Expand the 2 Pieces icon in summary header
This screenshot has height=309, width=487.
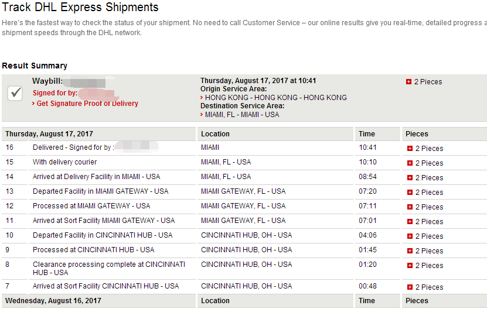pyautogui.click(x=408, y=81)
